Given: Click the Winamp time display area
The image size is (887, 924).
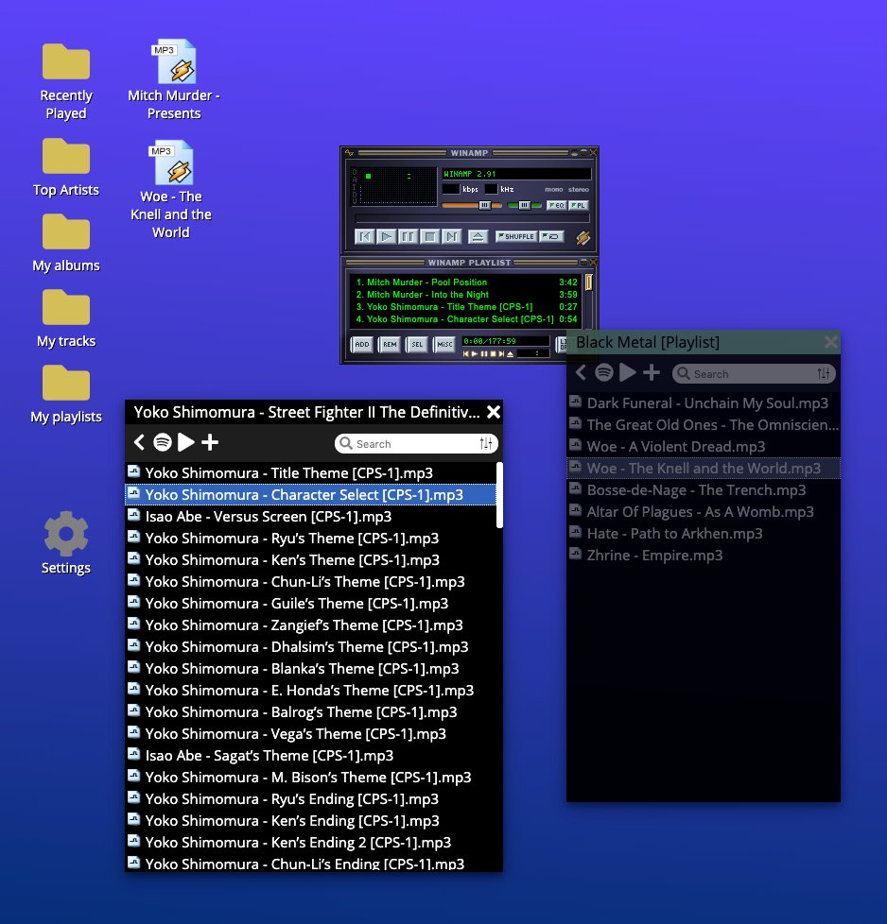Looking at the screenshot, I should tap(395, 185).
